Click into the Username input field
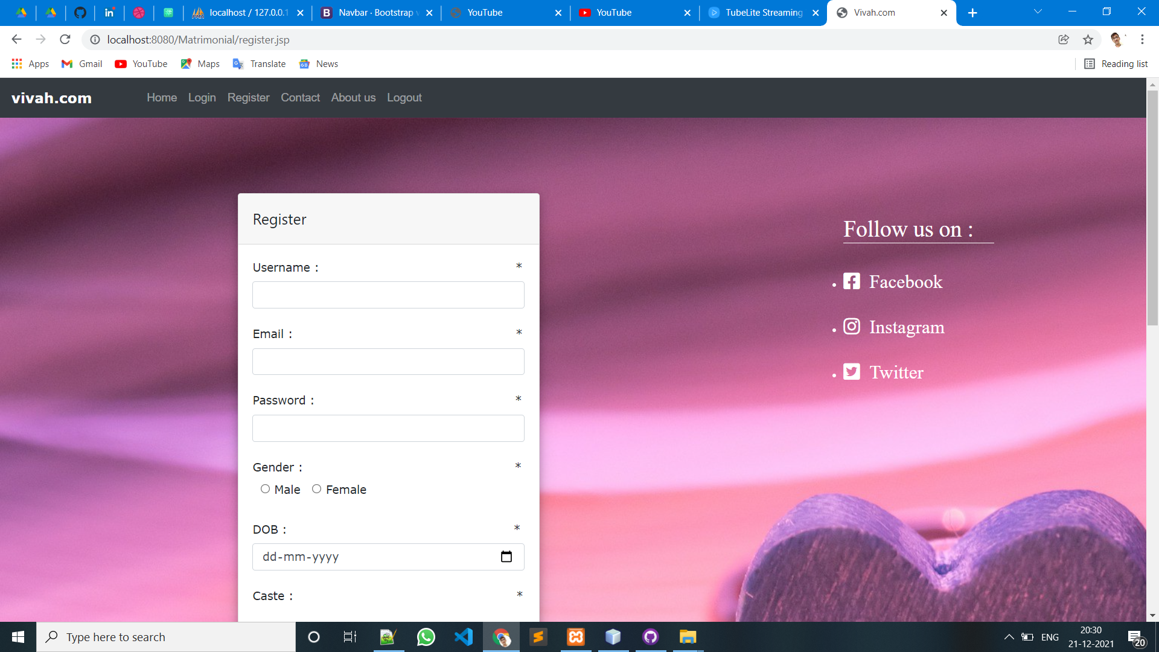This screenshot has height=652, width=1159. (388, 295)
